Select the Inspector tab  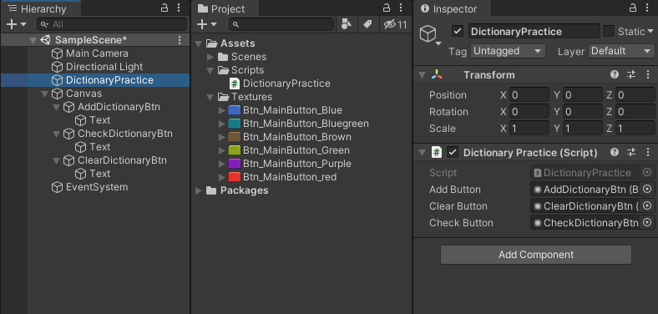click(452, 8)
